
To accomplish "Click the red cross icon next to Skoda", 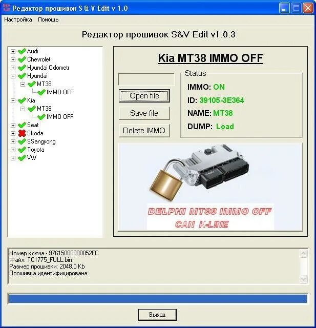I will 22,133.
